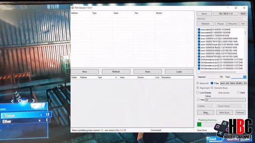Click the Value input field showing 12
Screen dimensions: 255x143
(225, 100)
